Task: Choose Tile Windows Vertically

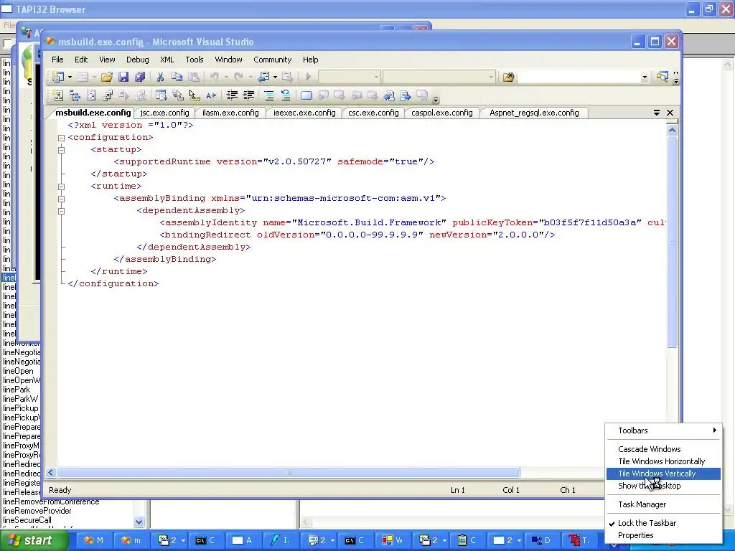Action: (663, 474)
